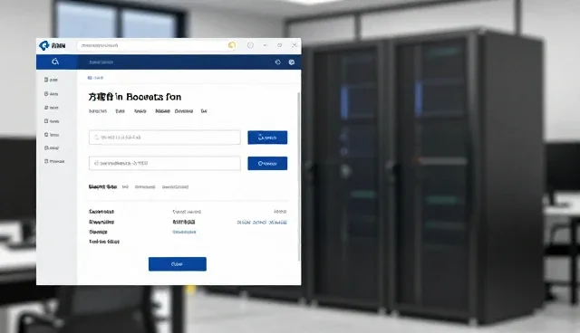
Task: Click the wide blue button at the bottom center
Action: (178, 264)
